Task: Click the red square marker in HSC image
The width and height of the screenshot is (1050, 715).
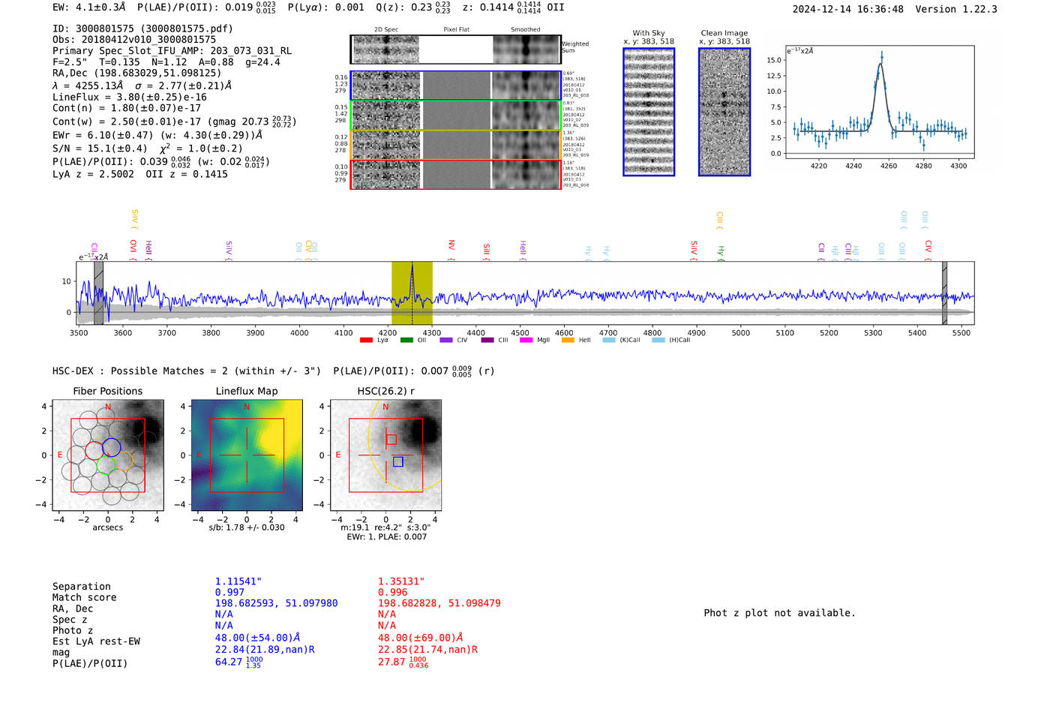Action: coord(391,439)
